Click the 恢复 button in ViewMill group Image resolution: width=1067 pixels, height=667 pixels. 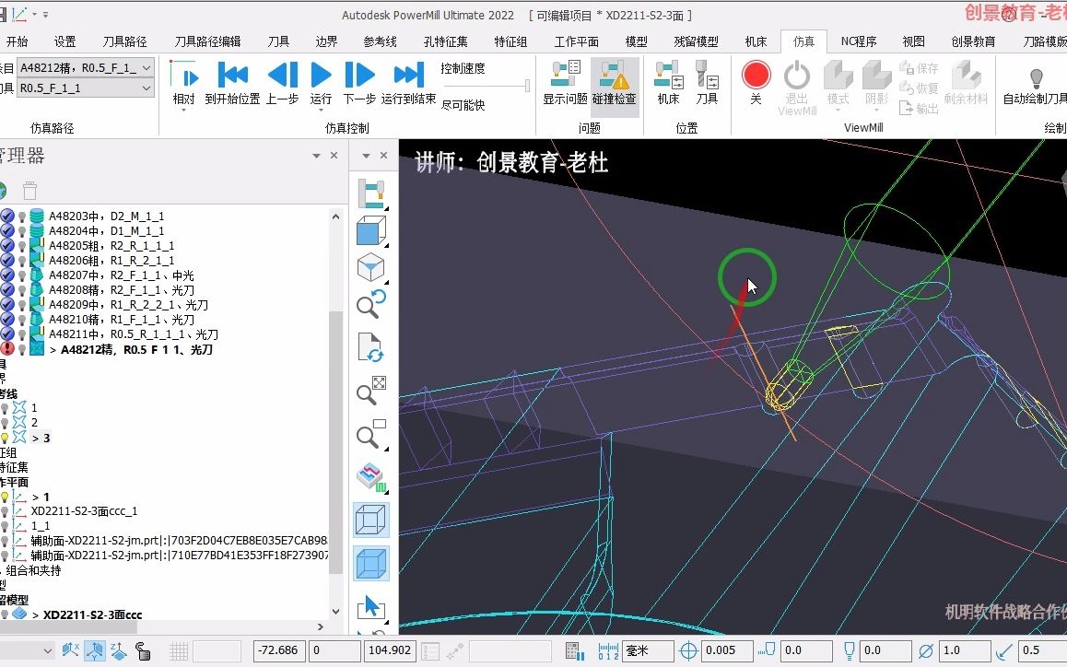(x=919, y=88)
